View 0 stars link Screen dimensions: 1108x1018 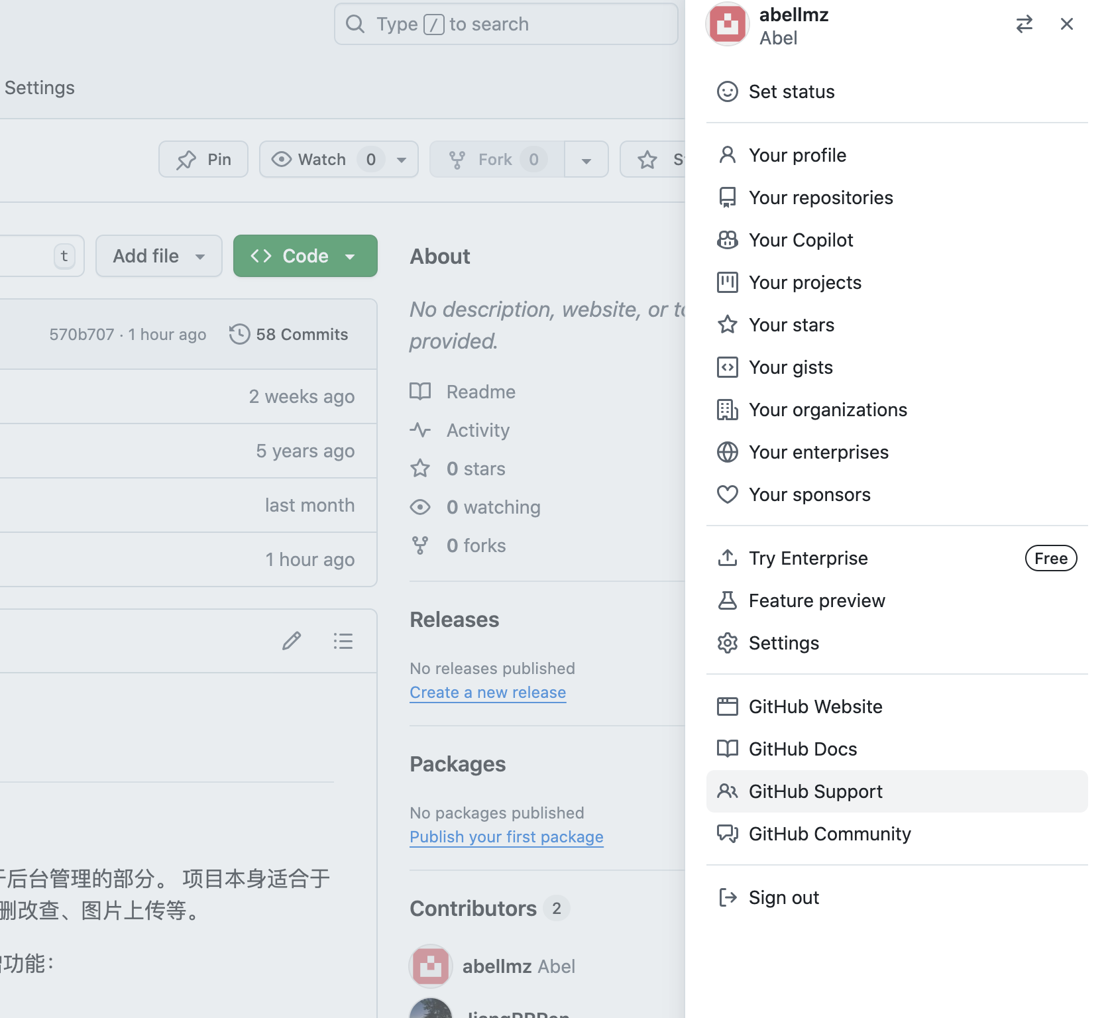457,469
